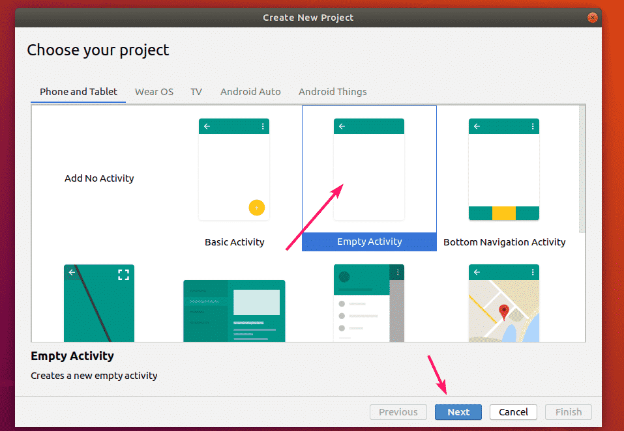This screenshot has height=431, width=624.
Task: Click the highlighted Empty Activity label
Action: (x=369, y=242)
